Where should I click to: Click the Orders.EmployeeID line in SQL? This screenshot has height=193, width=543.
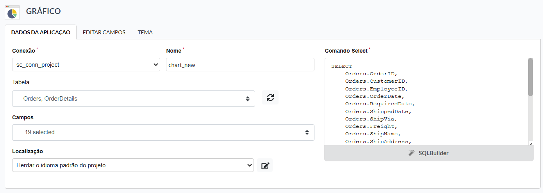click(376, 89)
